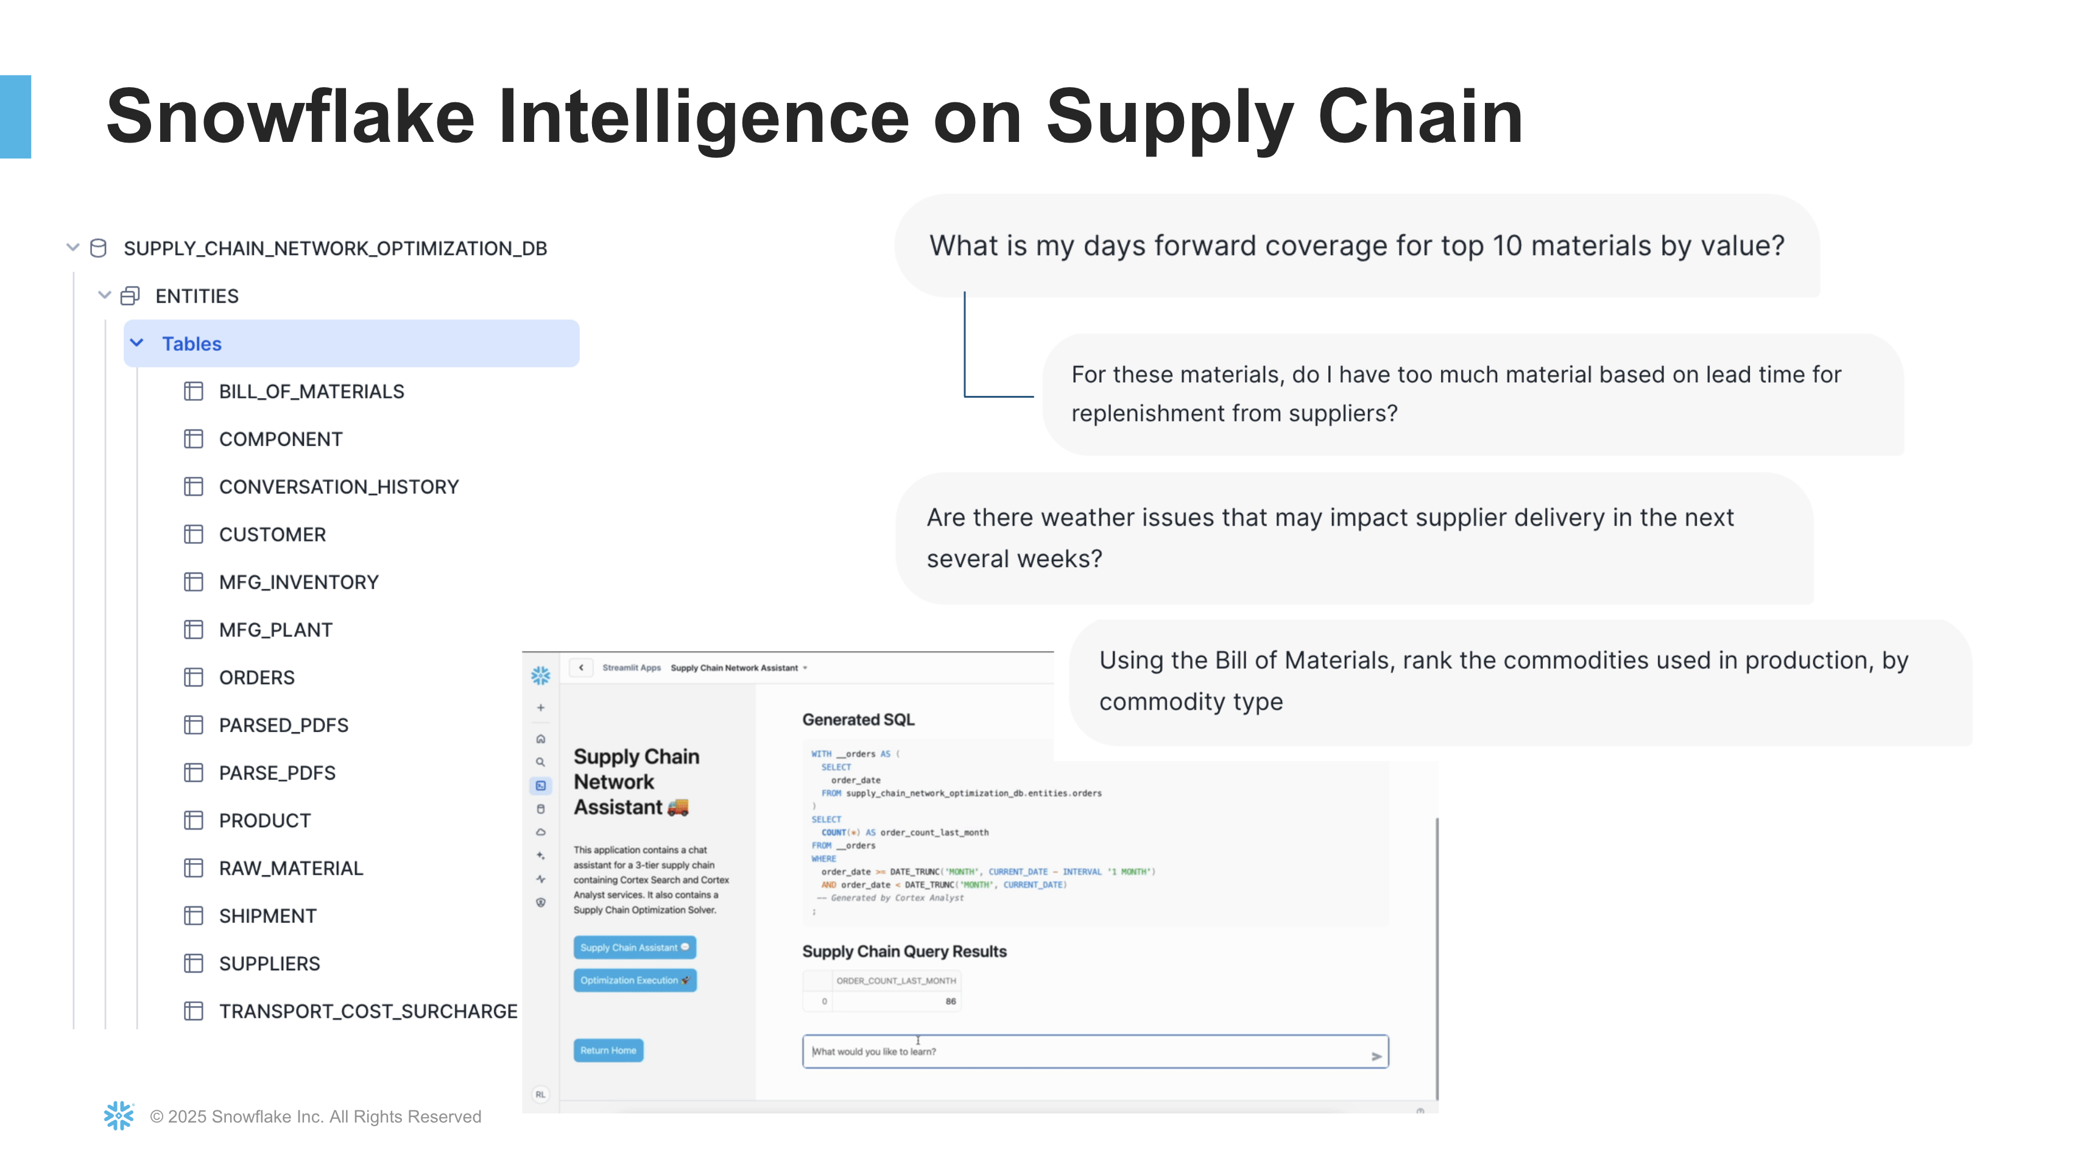This screenshot has width=2083, height=1167.
Task: Click the highlighted Projects worksheet icon
Action: (540, 784)
